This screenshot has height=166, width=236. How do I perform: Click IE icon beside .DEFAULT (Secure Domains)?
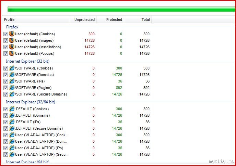(12, 128)
